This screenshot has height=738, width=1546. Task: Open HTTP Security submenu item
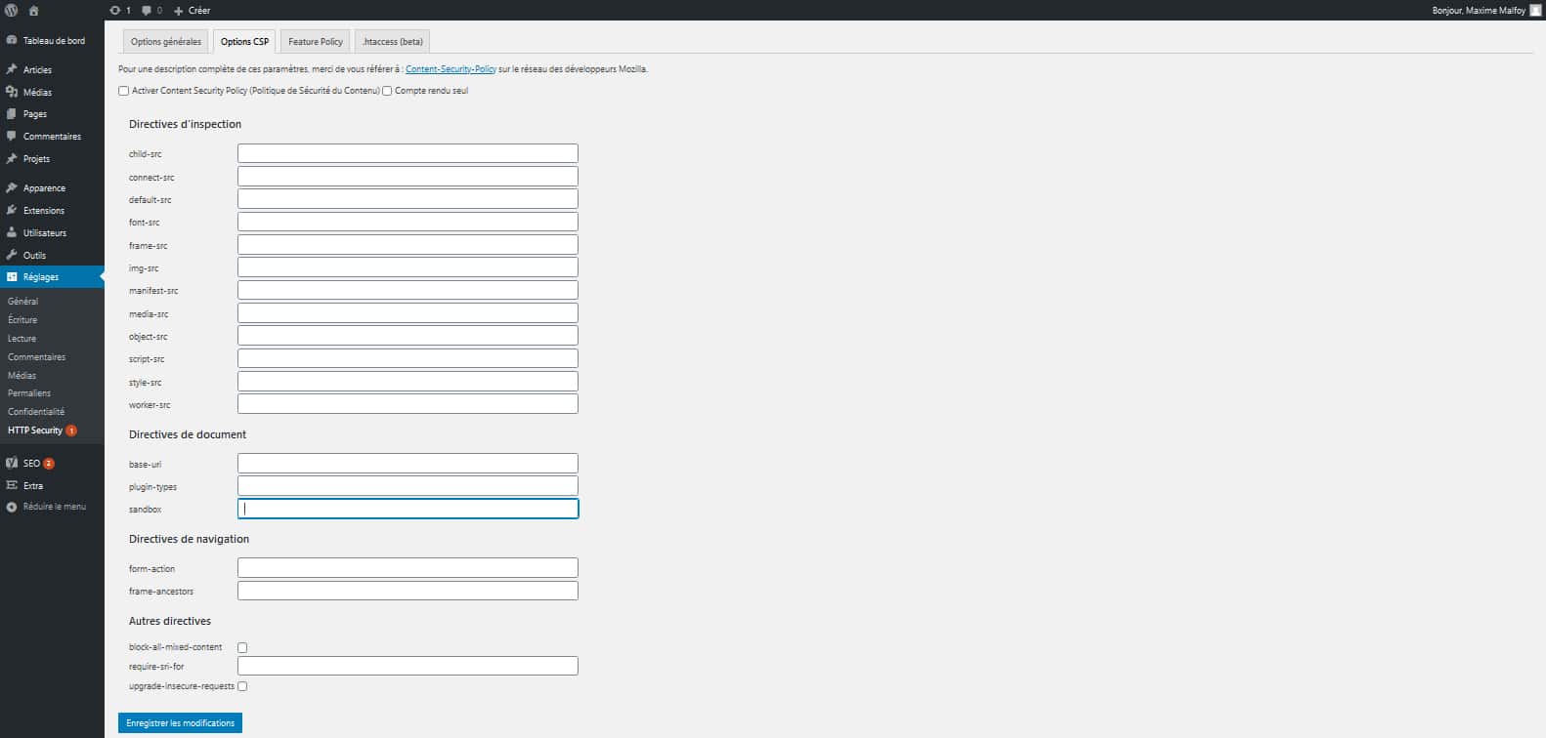(35, 430)
